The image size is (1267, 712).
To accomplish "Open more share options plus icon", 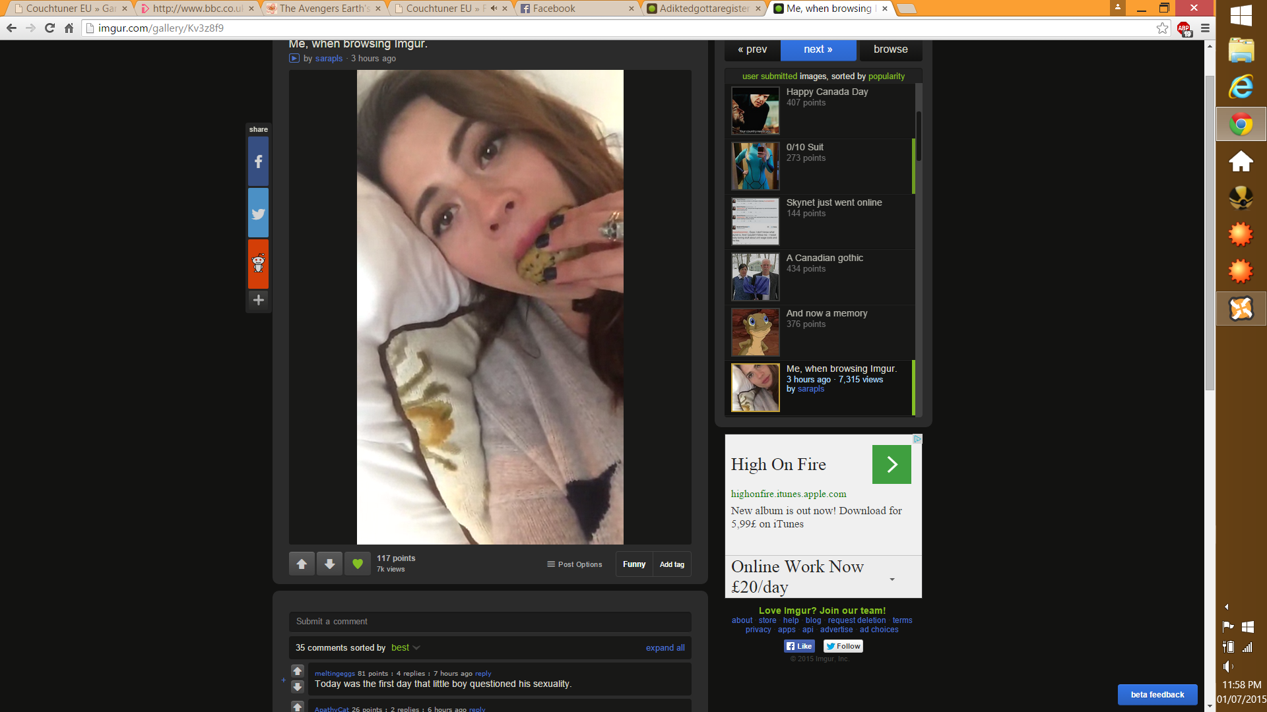I will [x=258, y=300].
